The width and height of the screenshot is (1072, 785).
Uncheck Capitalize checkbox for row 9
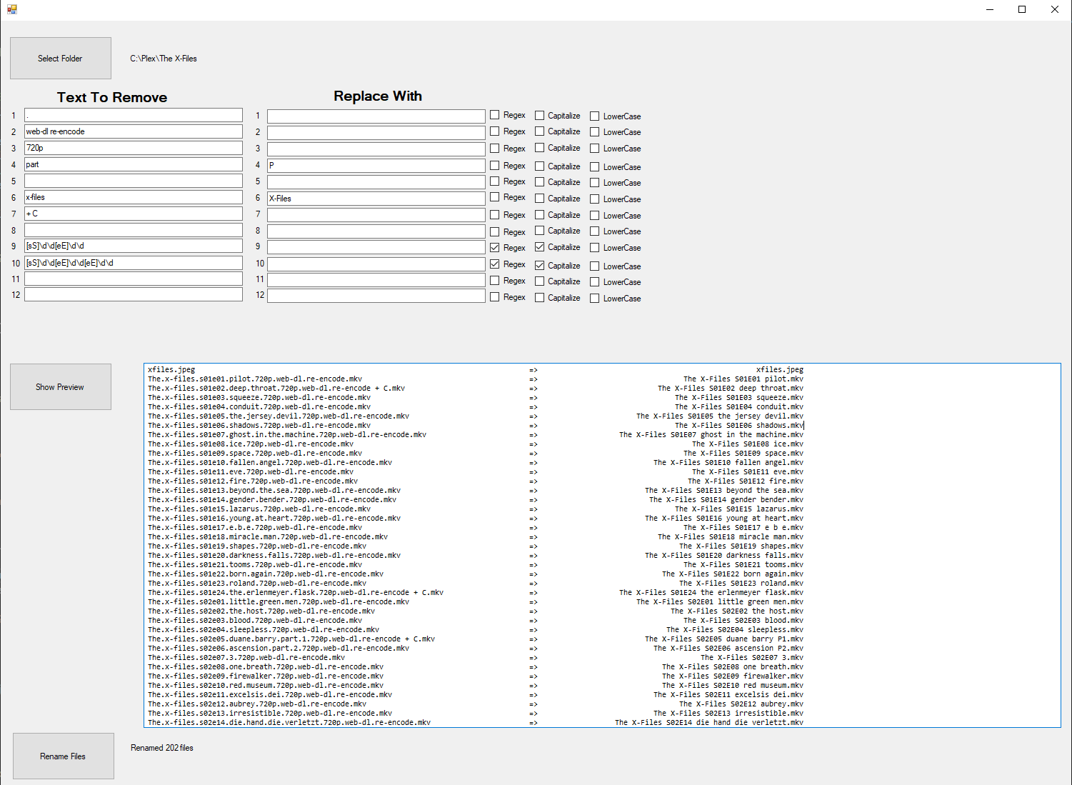[x=539, y=246]
